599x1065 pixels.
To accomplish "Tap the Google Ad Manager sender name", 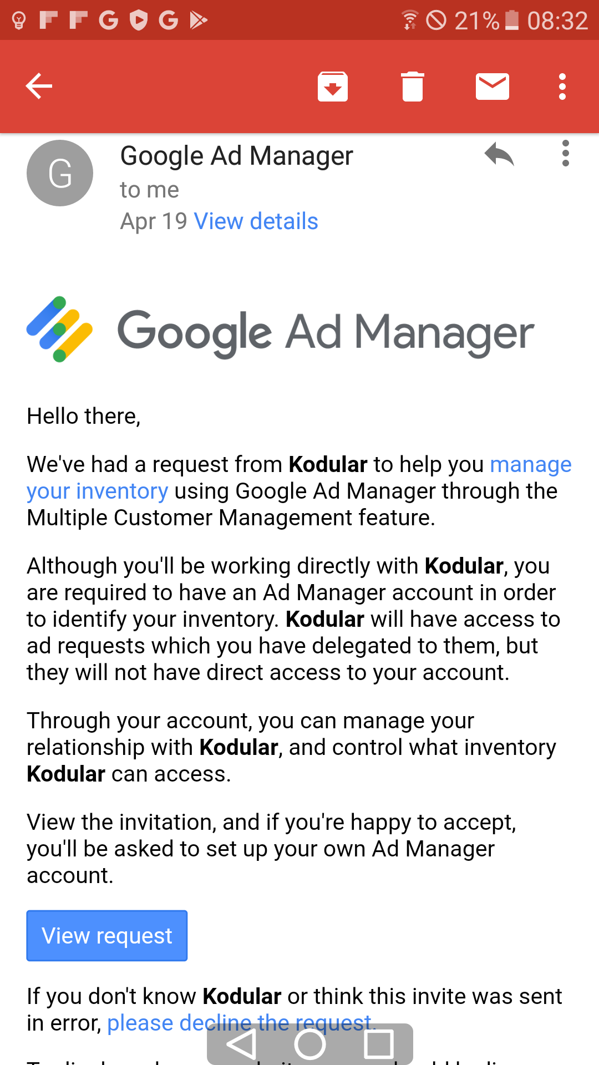I will point(237,156).
